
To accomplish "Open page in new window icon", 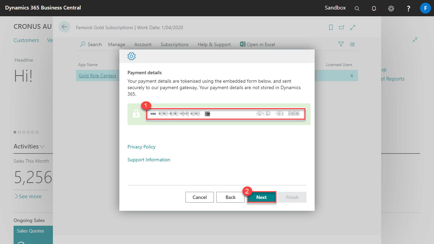I will point(342,27).
